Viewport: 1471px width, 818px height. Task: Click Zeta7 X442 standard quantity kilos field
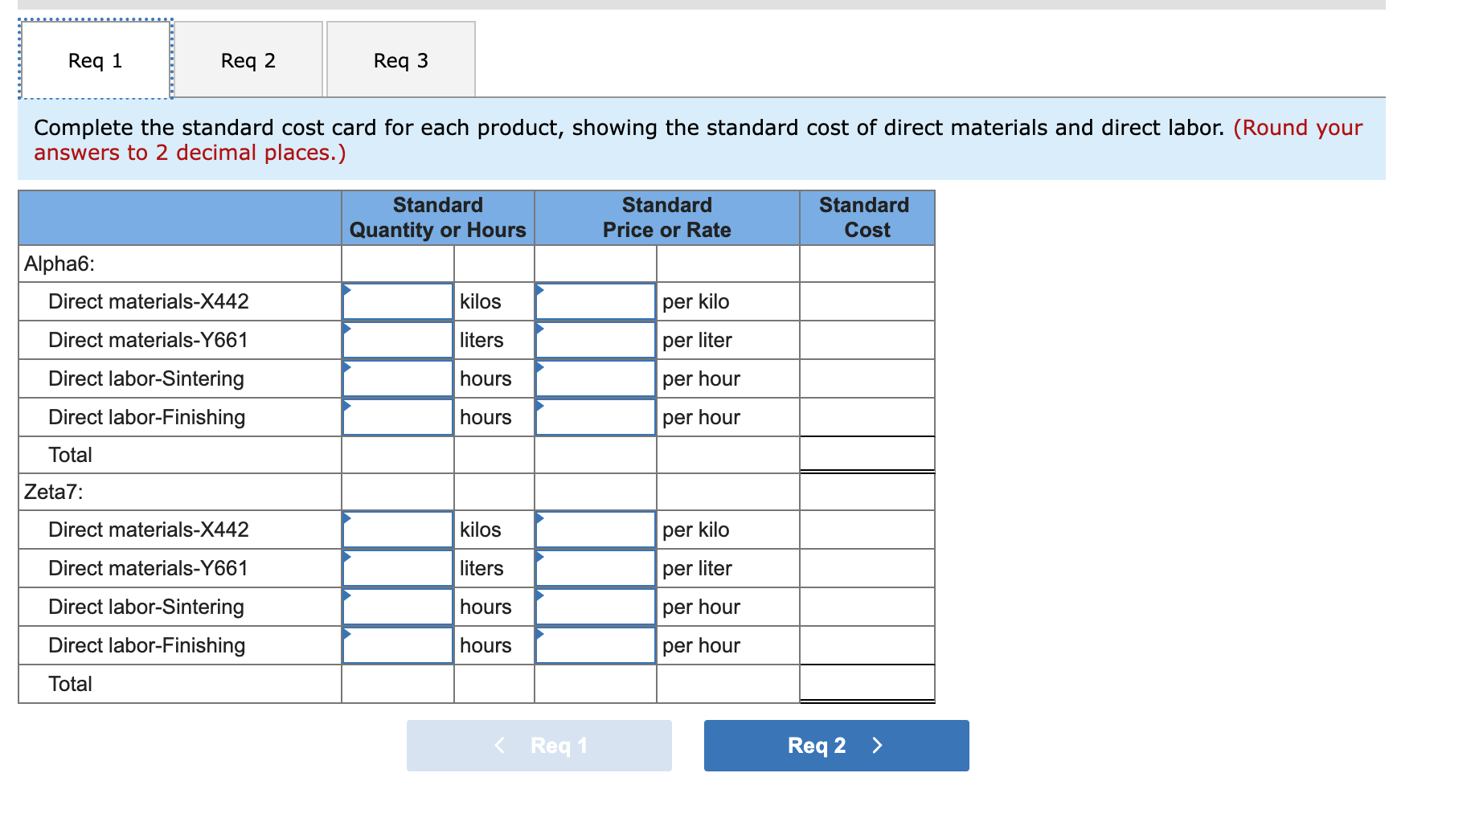click(398, 530)
